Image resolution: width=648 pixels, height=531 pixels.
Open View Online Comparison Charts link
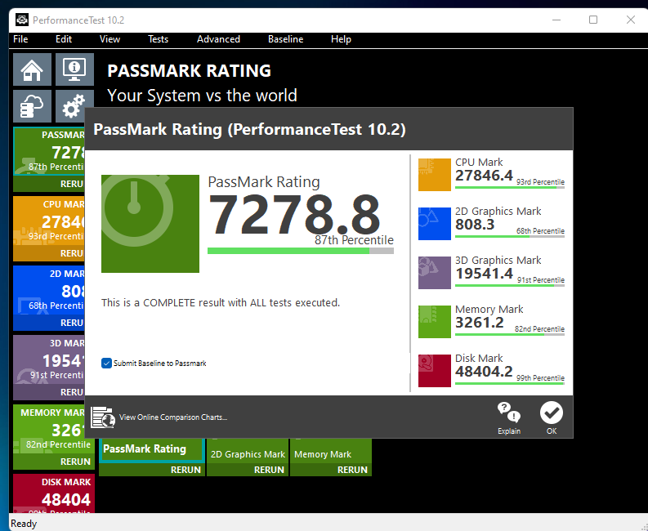pyautogui.click(x=173, y=417)
